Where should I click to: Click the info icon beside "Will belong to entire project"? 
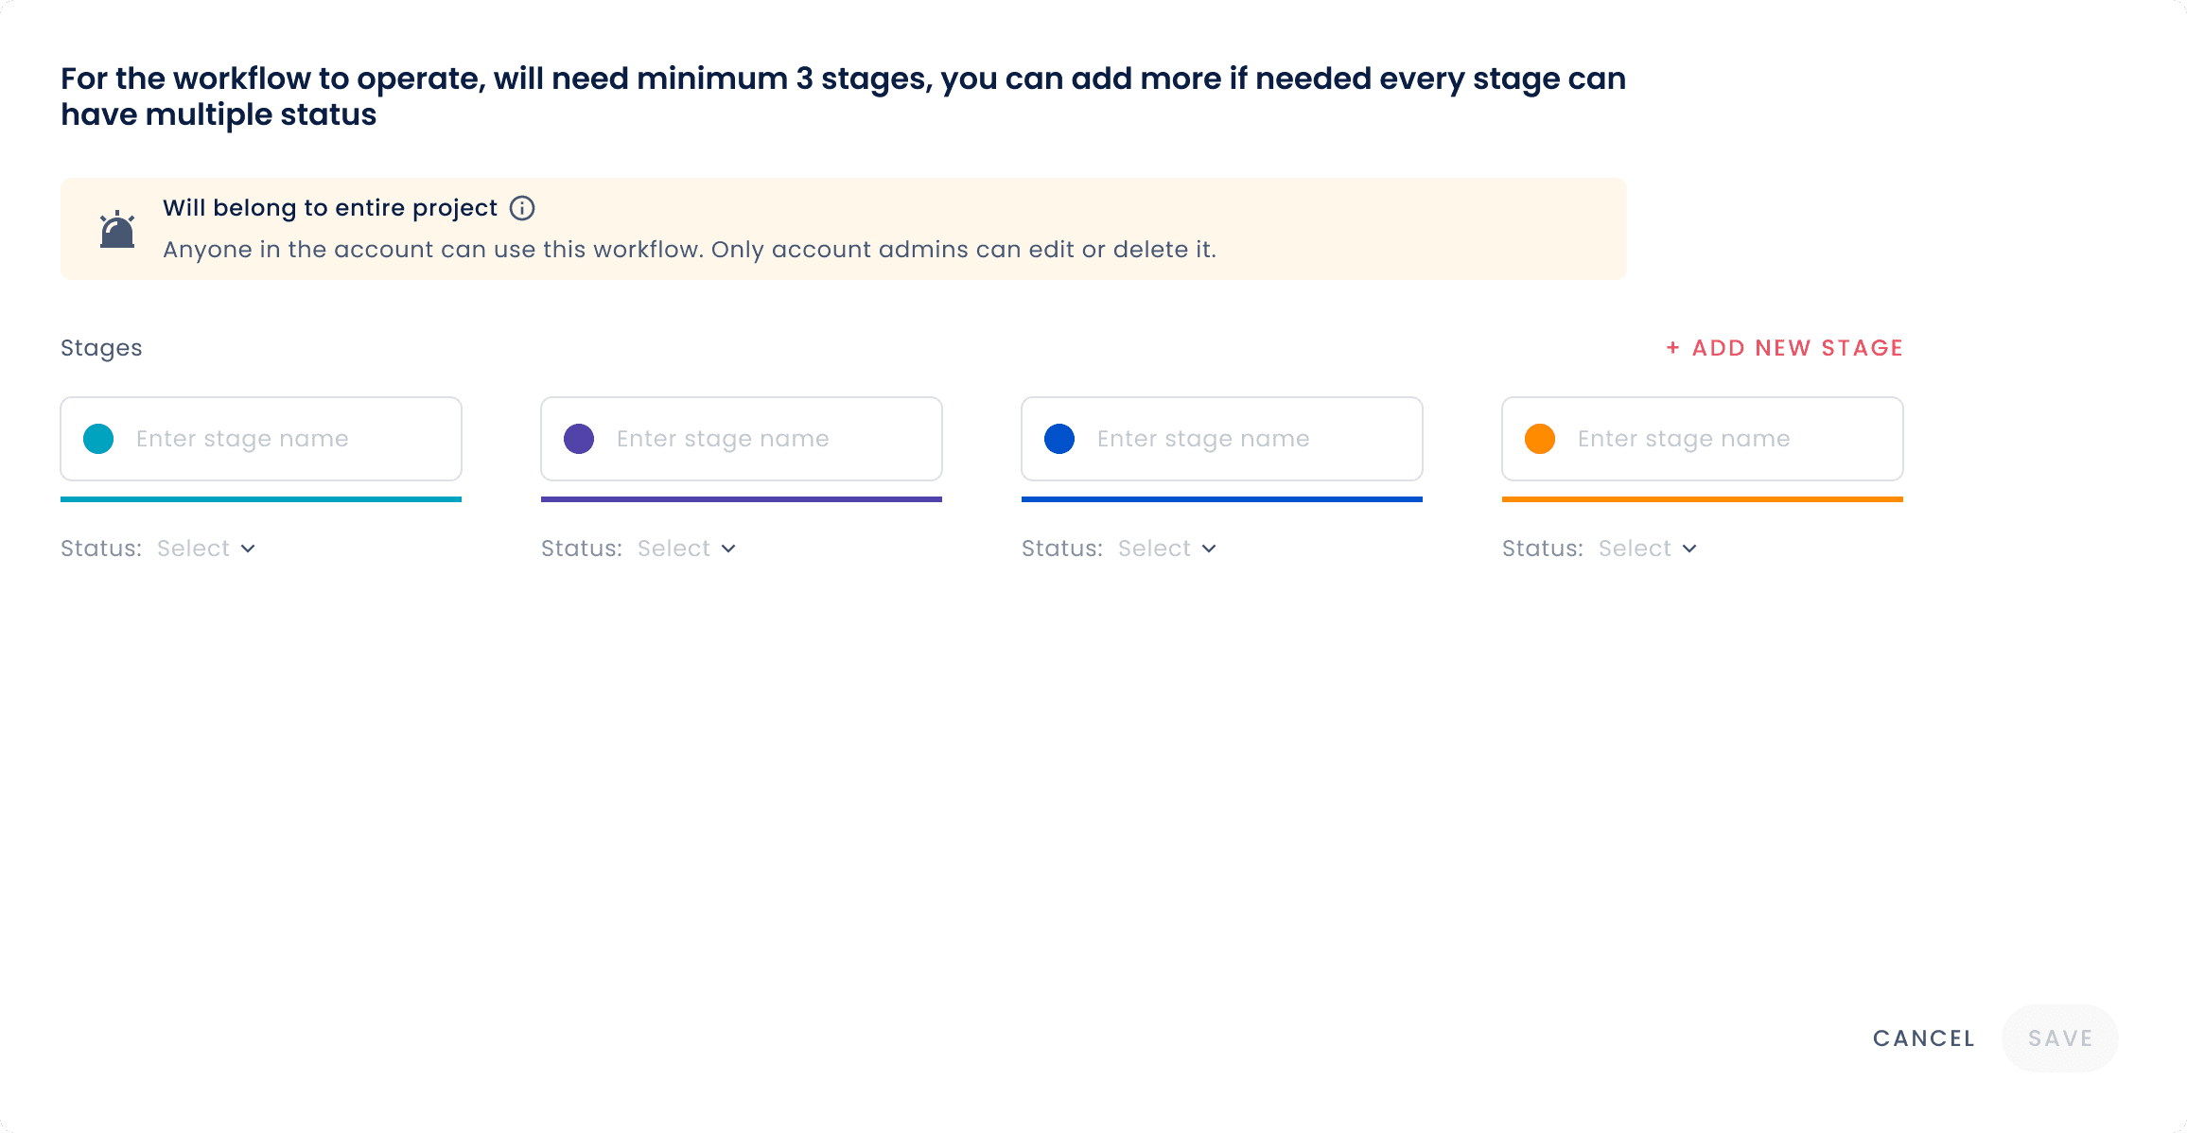pyautogui.click(x=522, y=208)
